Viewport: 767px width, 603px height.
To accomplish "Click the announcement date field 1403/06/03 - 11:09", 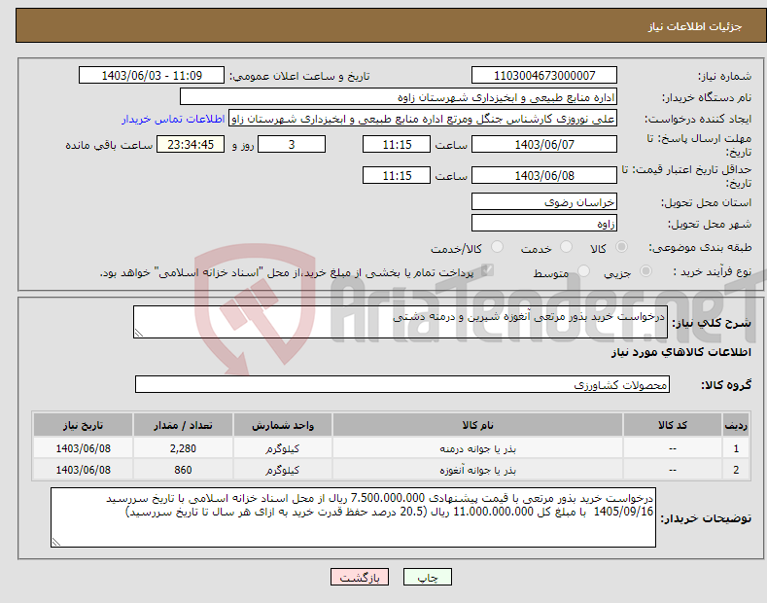I will pos(152,76).
